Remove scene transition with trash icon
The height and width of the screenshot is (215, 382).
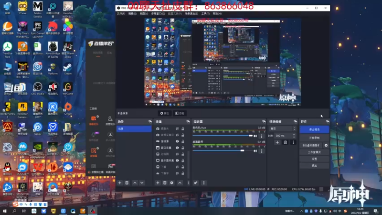[285, 142]
